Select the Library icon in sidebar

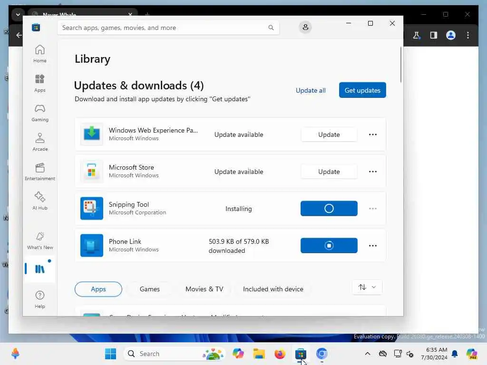40,269
